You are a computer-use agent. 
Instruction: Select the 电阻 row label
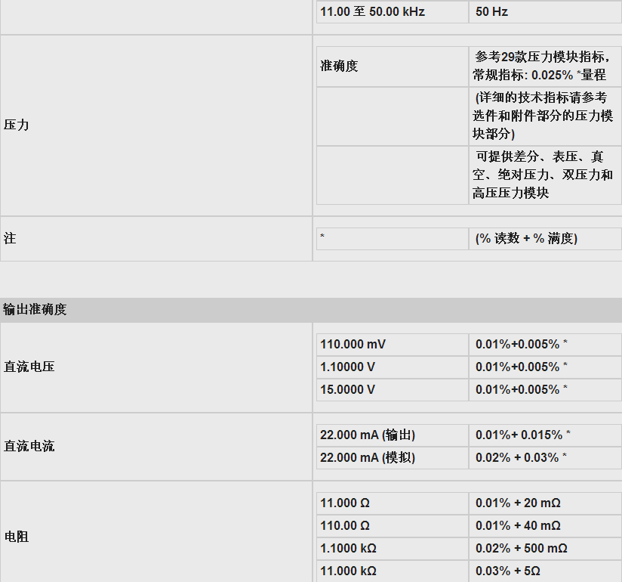[17, 537]
